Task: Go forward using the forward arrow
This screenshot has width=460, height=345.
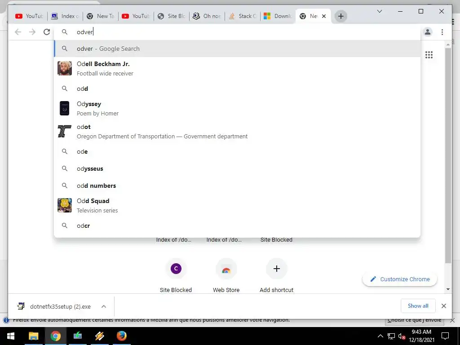Action: point(32,32)
